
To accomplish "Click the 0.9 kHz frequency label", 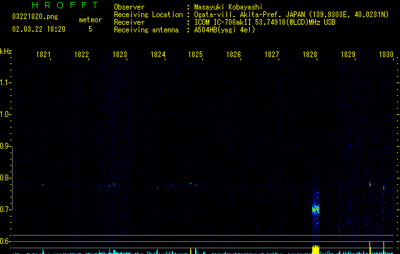I will click(5, 146).
